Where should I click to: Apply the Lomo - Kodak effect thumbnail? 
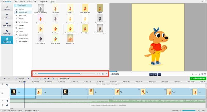85,8
